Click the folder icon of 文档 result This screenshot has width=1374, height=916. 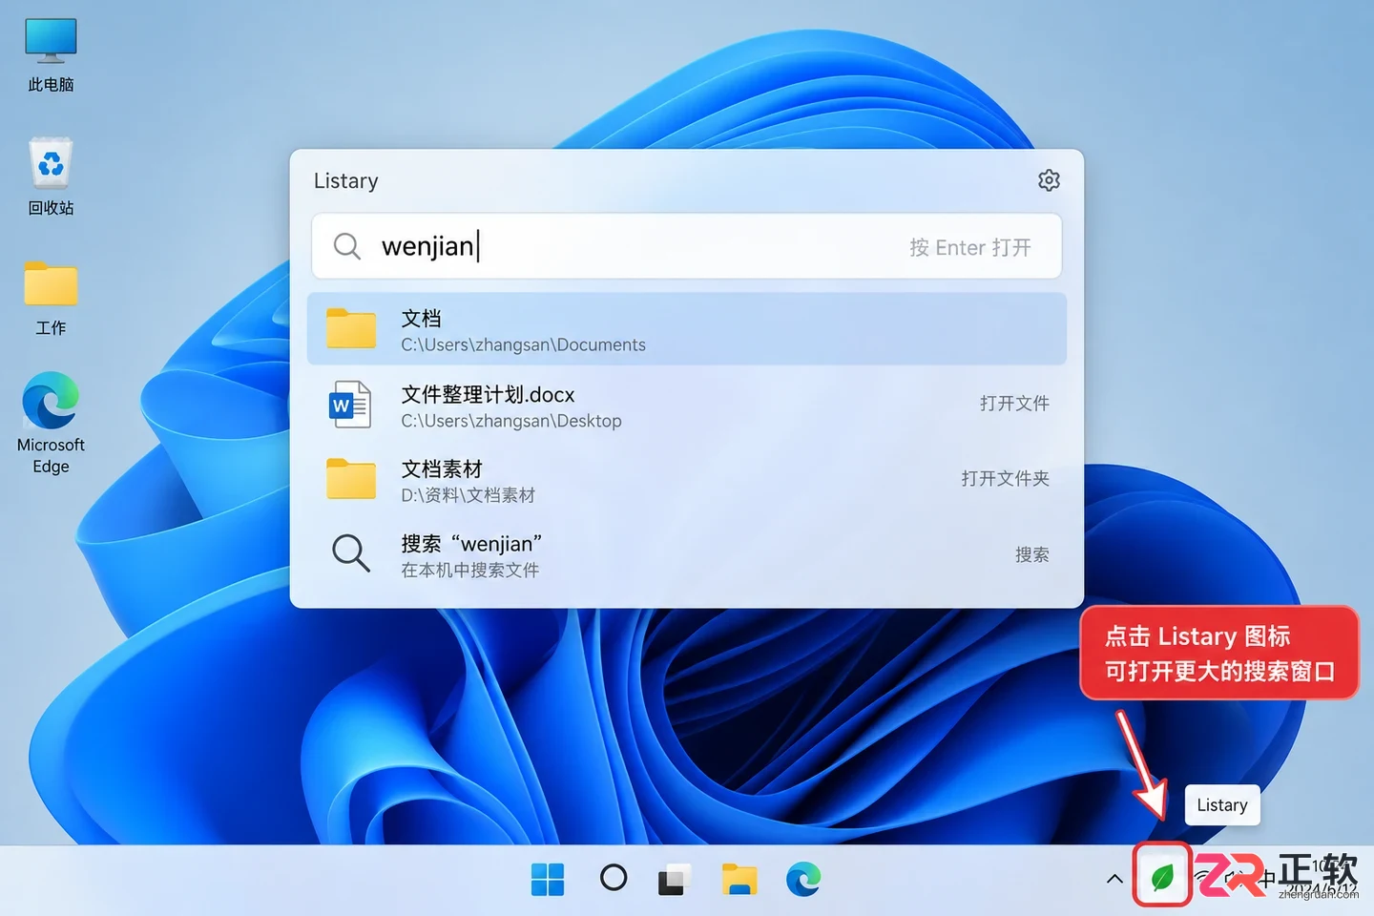351,328
